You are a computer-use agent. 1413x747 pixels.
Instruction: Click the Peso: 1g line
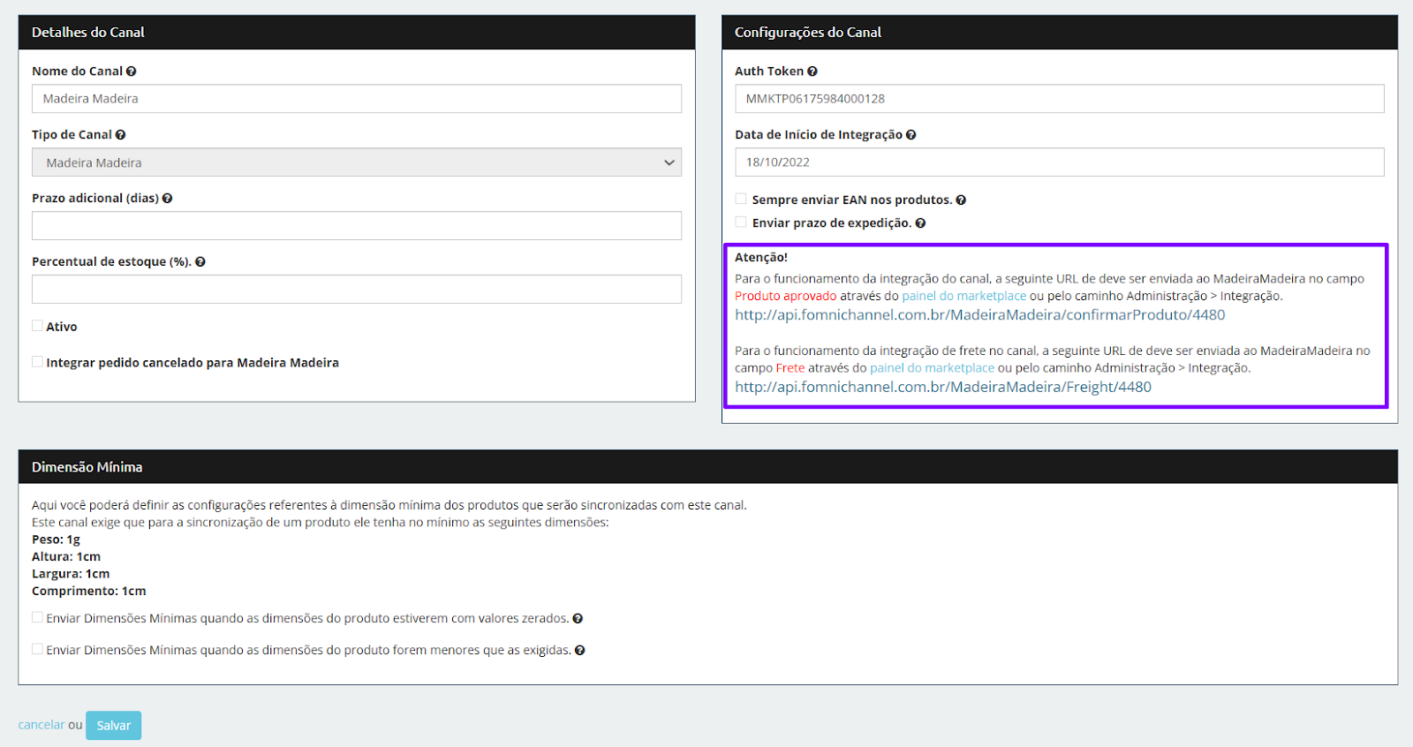click(56, 539)
